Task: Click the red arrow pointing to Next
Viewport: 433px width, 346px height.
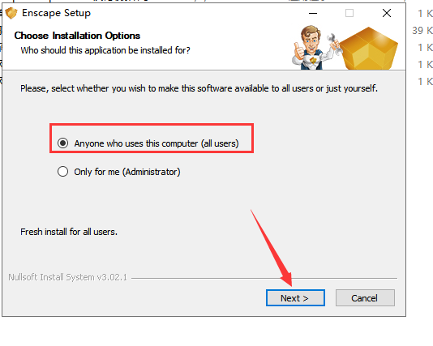Action: coord(272,247)
